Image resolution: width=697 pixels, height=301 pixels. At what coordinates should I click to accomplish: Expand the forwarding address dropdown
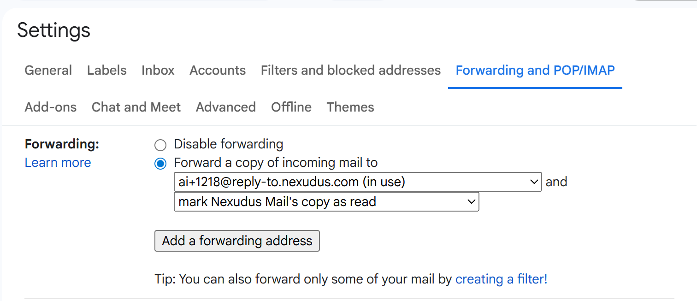pos(357,182)
